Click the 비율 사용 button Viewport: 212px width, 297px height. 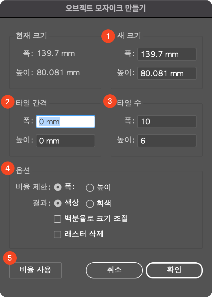[35, 270]
